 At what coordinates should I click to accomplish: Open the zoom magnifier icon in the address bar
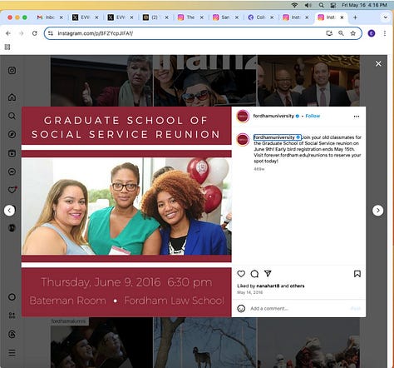[341, 33]
